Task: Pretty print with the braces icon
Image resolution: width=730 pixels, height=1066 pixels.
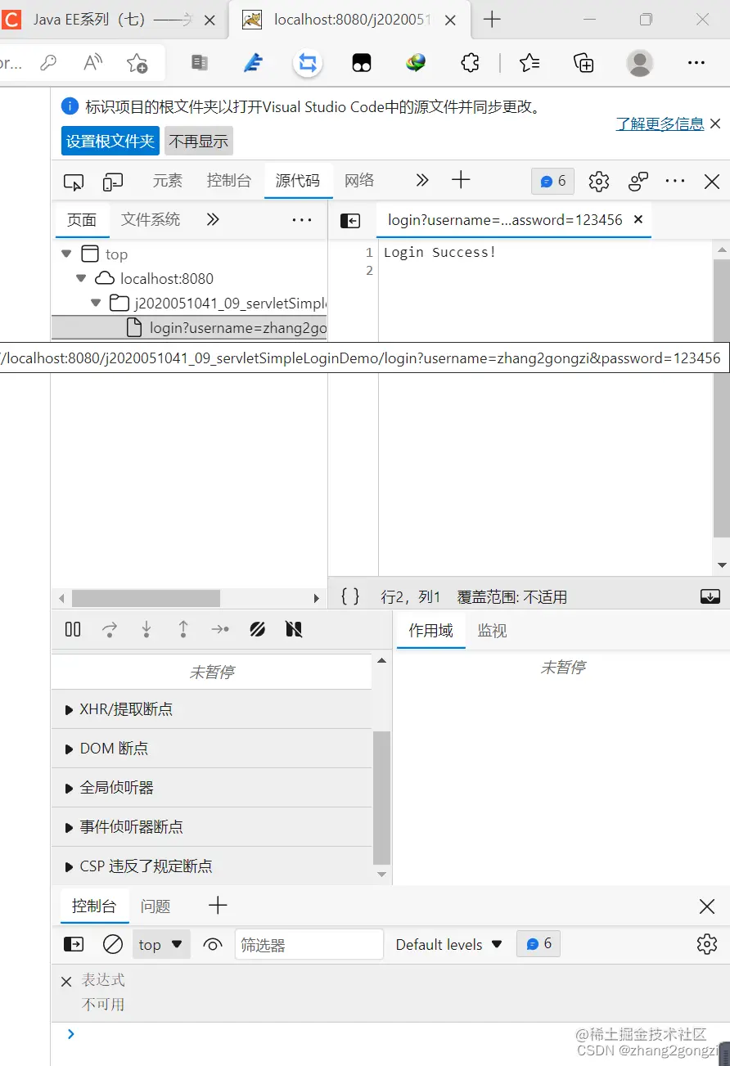Action: [350, 596]
